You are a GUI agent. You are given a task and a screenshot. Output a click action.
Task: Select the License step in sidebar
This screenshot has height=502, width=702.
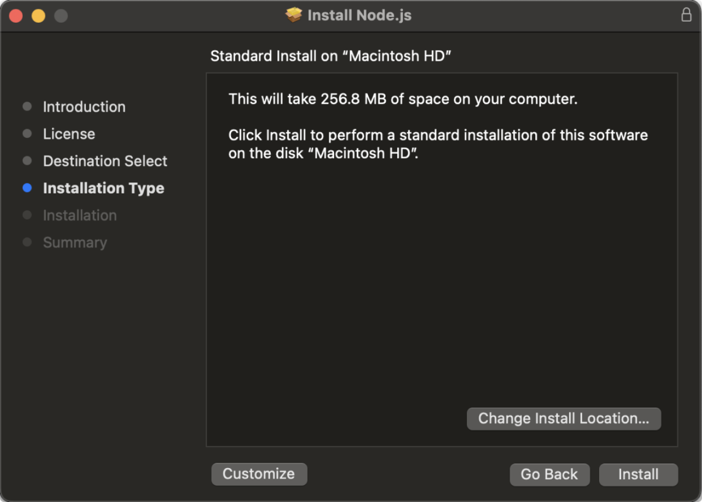[69, 133]
